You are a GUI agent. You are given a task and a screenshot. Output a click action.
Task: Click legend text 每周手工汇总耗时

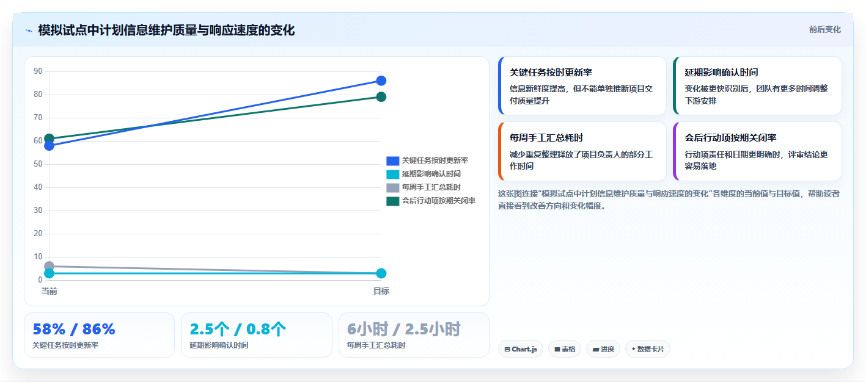tap(431, 187)
